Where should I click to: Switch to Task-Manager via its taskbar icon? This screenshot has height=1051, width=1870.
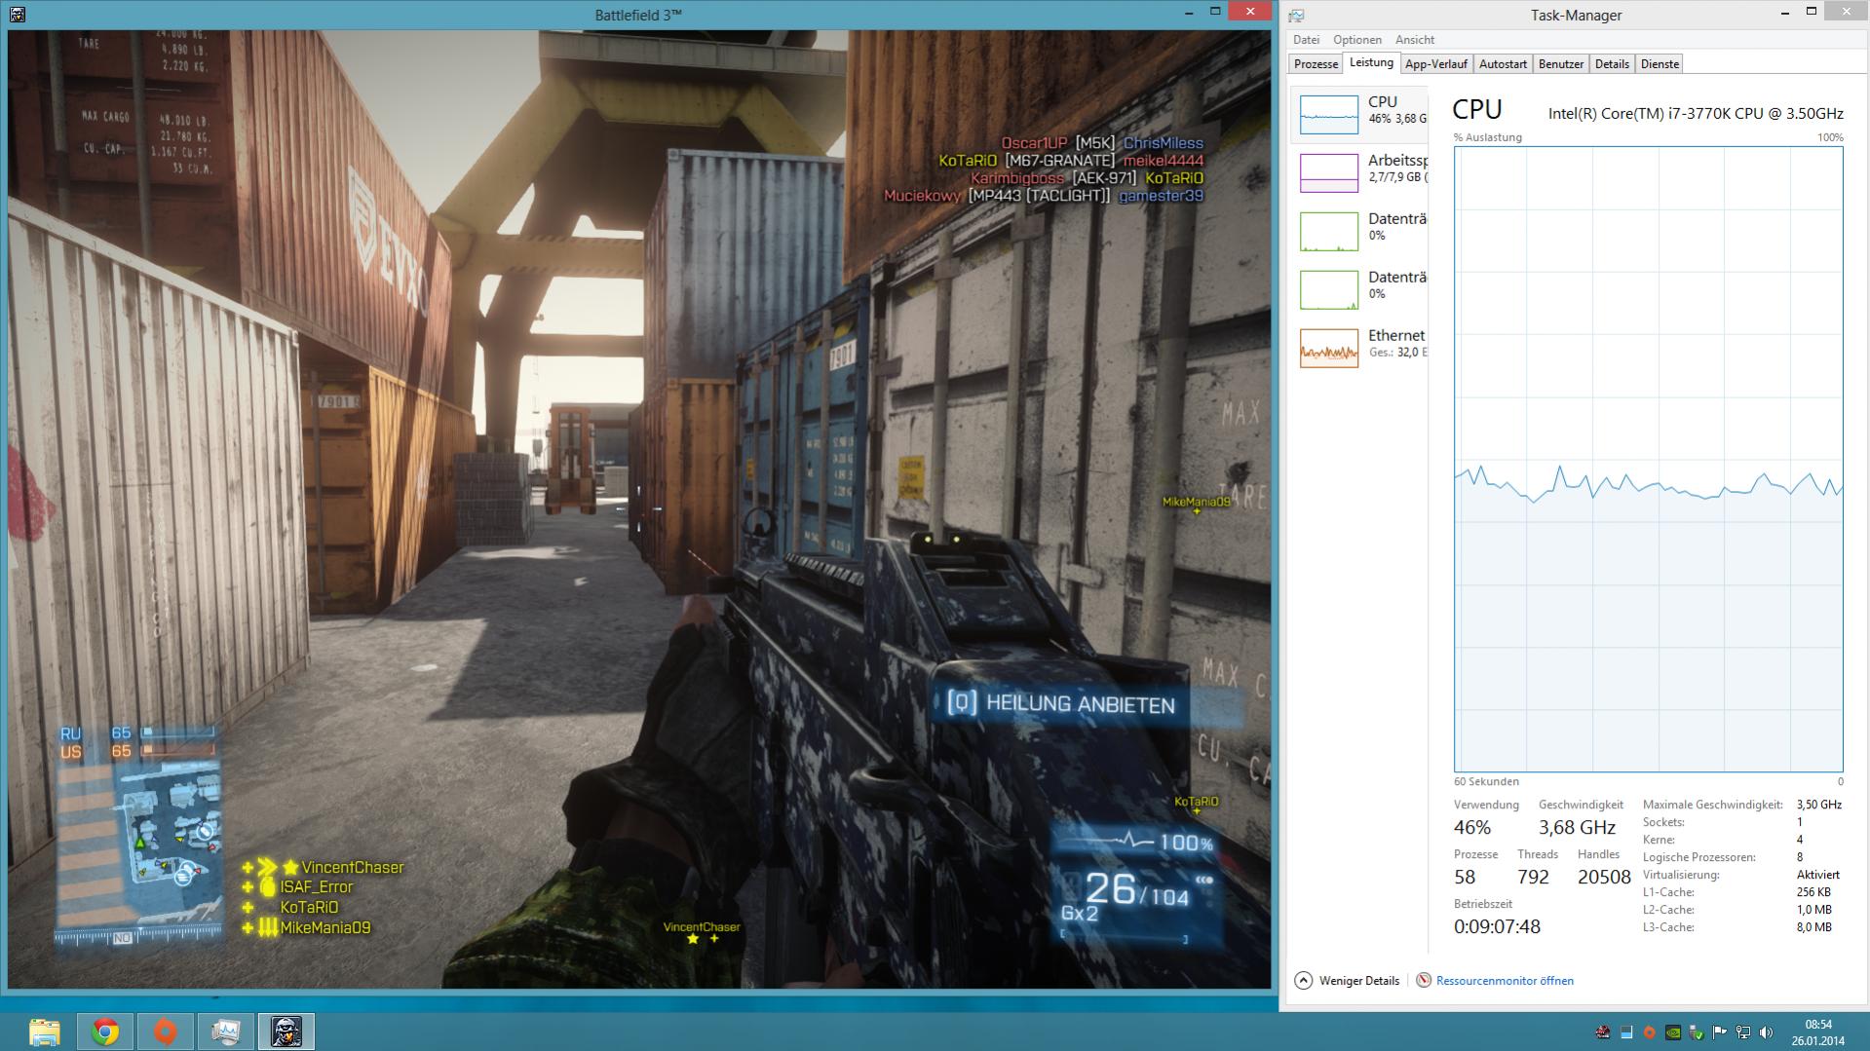pyautogui.click(x=226, y=1031)
